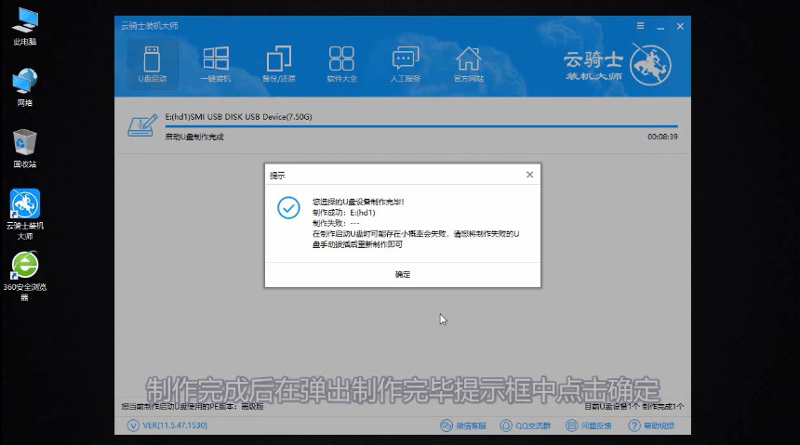Click 制作失败 line in dialog
Image resolution: width=800 pixels, height=445 pixels.
(x=336, y=223)
